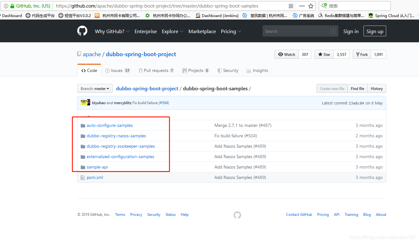Click the Watch button
Viewport: 419px width, 243px height.
(287, 54)
